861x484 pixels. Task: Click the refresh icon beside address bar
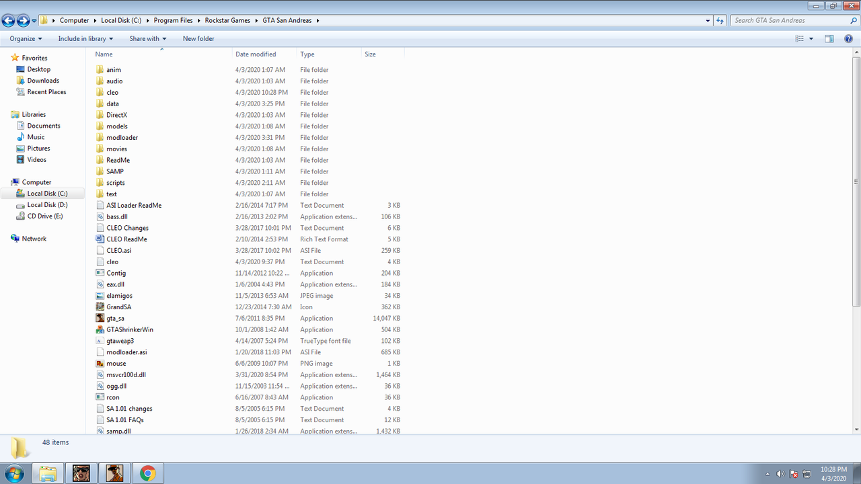[720, 21]
